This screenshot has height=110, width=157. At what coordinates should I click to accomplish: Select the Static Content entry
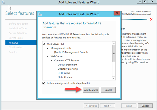click(x=65, y=77)
